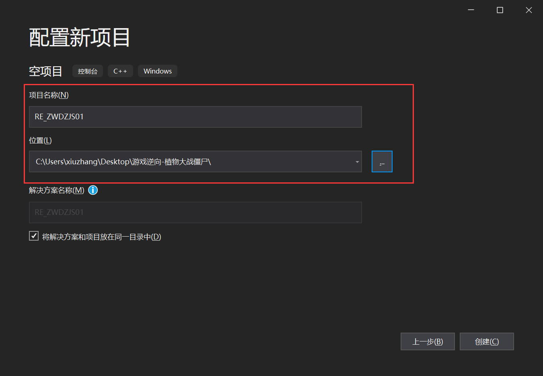Click the checkbox label 将解决方案和项目放在同一目录中
This screenshot has width=543, height=376.
[x=100, y=237]
